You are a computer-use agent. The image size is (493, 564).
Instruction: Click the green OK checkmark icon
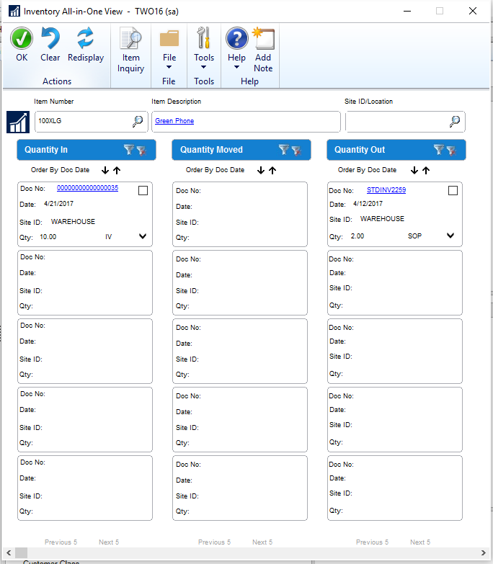tap(22, 39)
